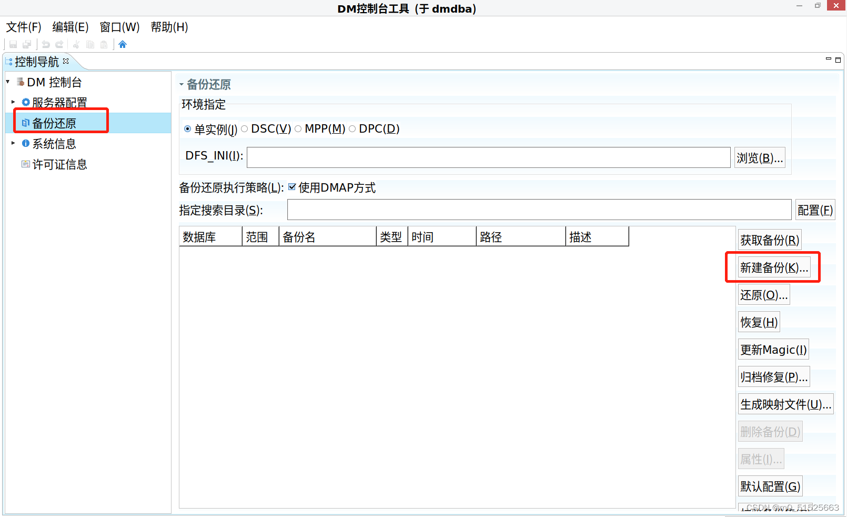Image resolution: width=847 pixels, height=517 pixels.
Task: Select the MPP(M) radio button
Action: coord(298,129)
